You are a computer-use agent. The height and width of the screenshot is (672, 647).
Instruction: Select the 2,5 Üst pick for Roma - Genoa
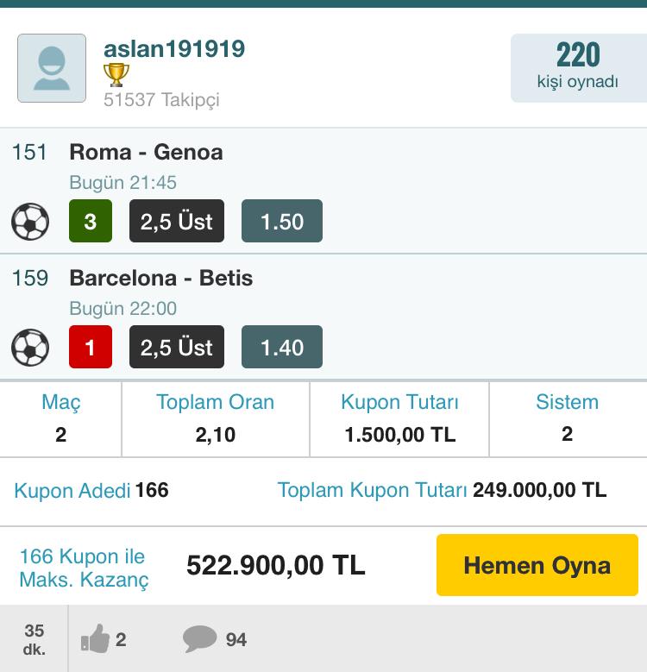click(x=177, y=221)
